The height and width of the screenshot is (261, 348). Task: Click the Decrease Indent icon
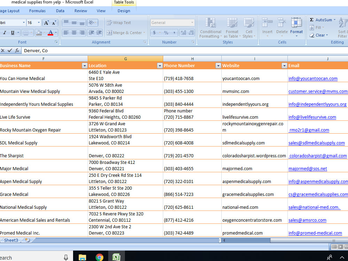pos(91,33)
